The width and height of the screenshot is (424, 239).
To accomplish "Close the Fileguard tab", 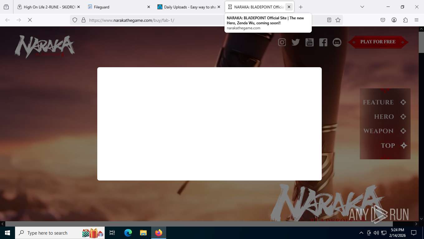I will click(149, 7).
